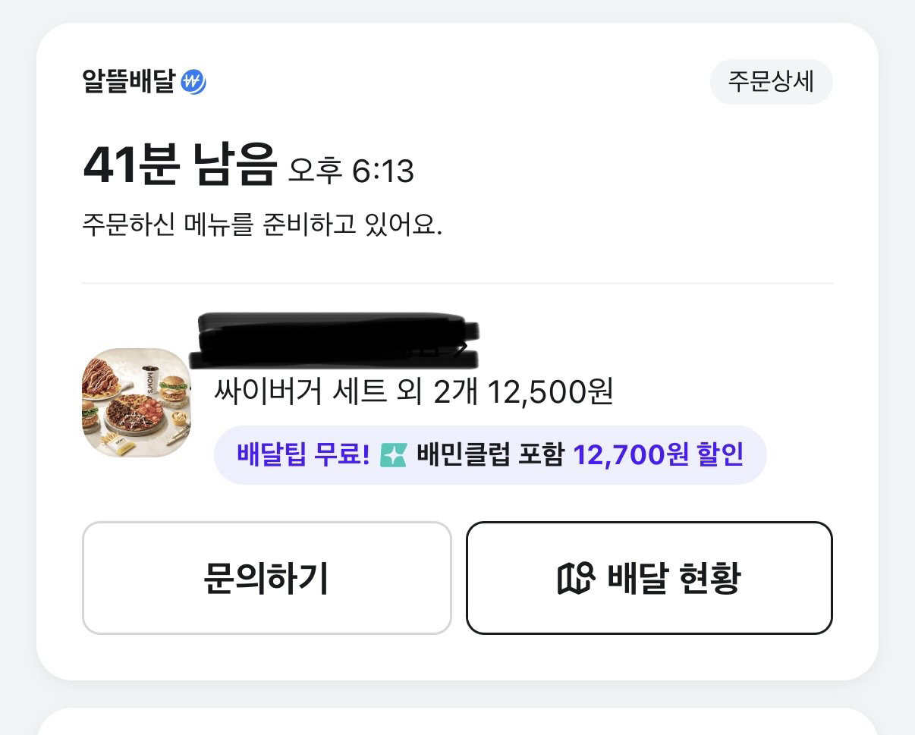
Task: Tap the 12,700원 할인 discount text
Action: (x=658, y=455)
